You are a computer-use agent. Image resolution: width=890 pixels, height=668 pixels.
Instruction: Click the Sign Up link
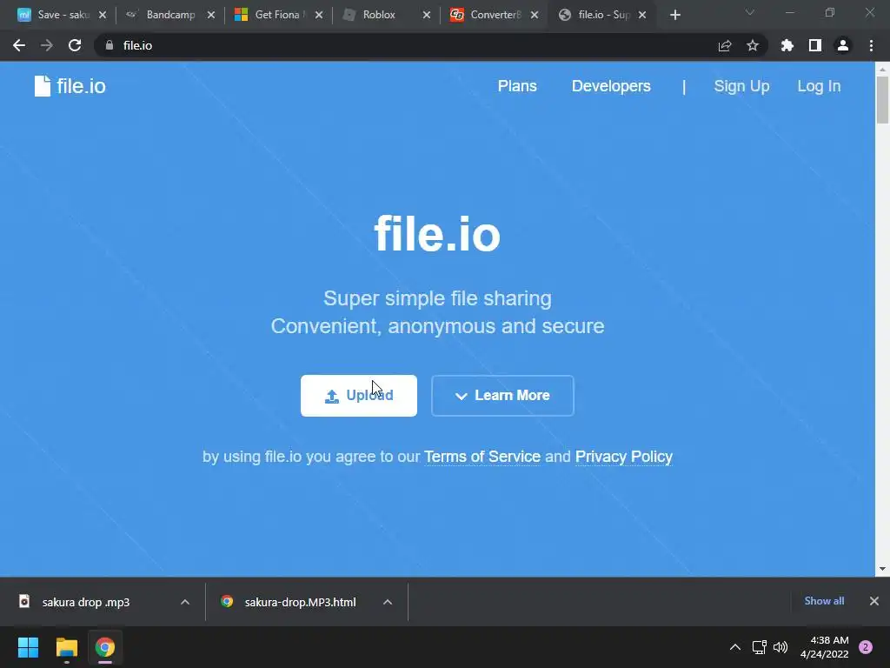pyautogui.click(x=741, y=86)
